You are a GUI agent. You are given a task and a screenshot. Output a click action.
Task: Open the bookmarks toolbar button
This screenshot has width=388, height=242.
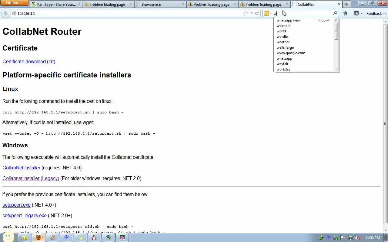(x=358, y=13)
